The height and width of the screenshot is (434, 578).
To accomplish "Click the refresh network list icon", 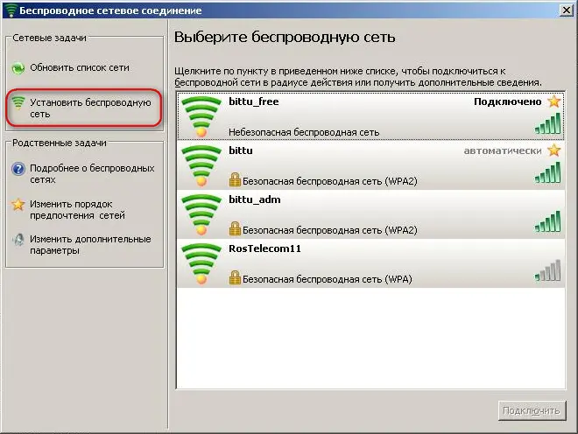I will coord(18,68).
